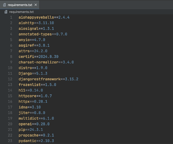Click gutter line number 1

click(11, 17)
